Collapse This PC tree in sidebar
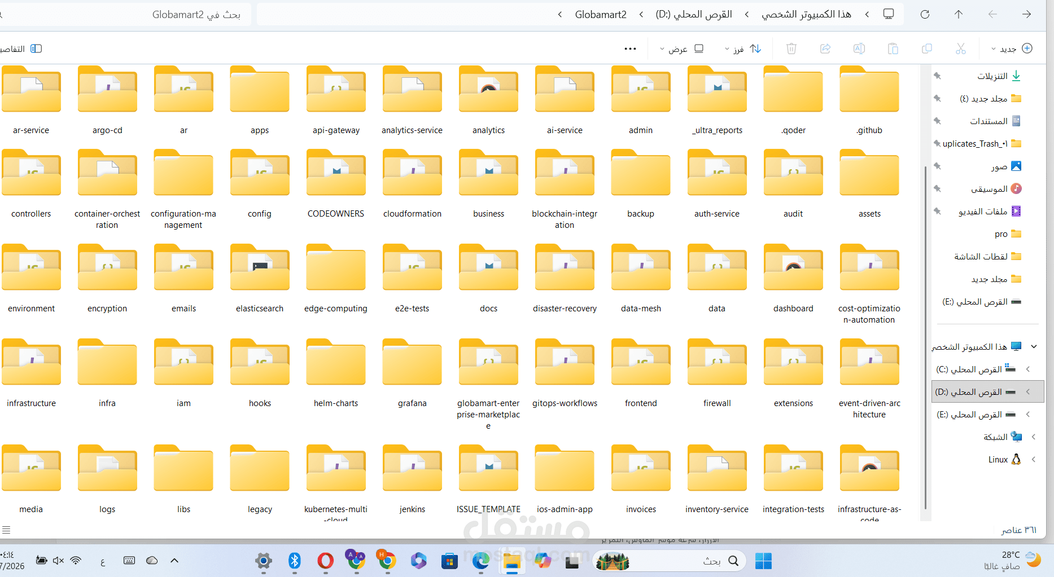This screenshot has width=1054, height=577. pos(1034,346)
